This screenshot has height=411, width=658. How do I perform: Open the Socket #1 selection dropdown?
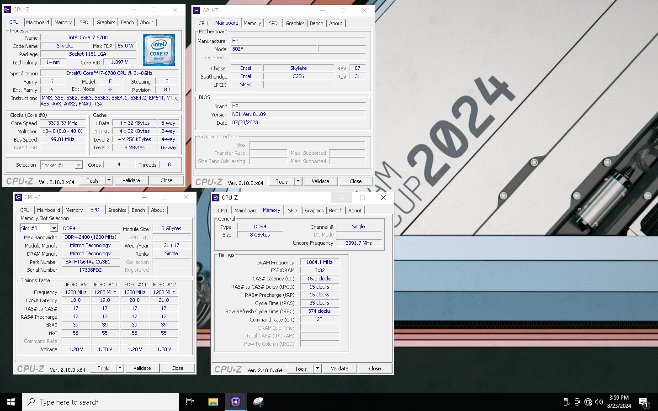coord(79,165)
